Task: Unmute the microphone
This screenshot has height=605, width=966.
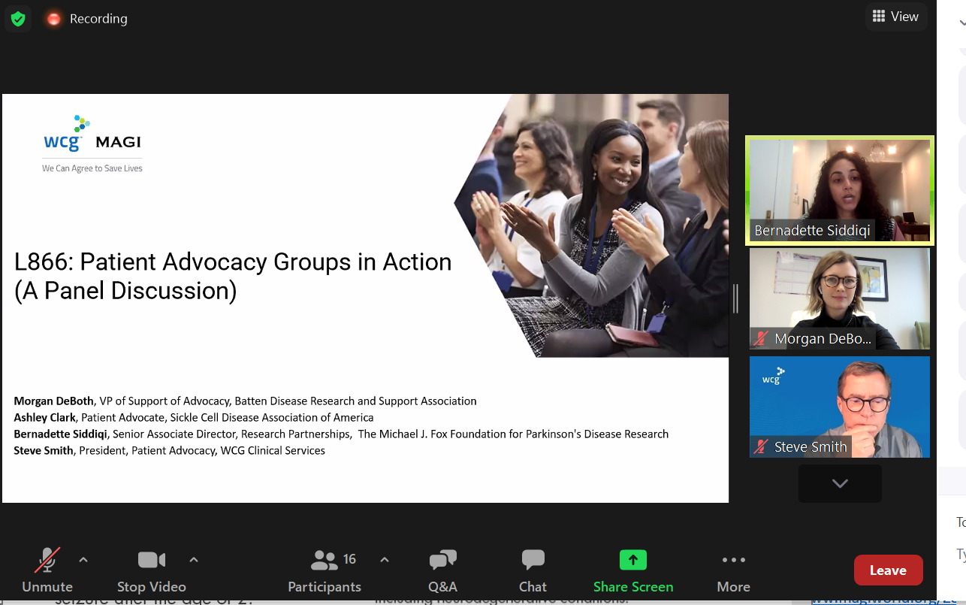Action: click(47, 570)
